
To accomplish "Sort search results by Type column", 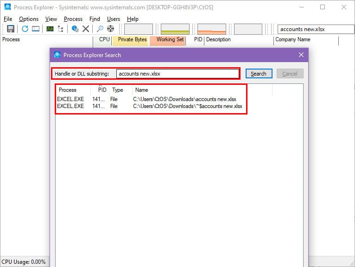I will click(x=120, y=90).
